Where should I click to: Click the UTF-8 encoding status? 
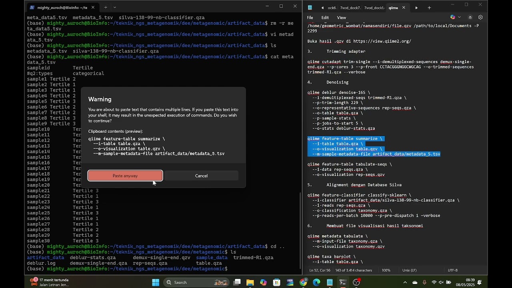[452, 270]
